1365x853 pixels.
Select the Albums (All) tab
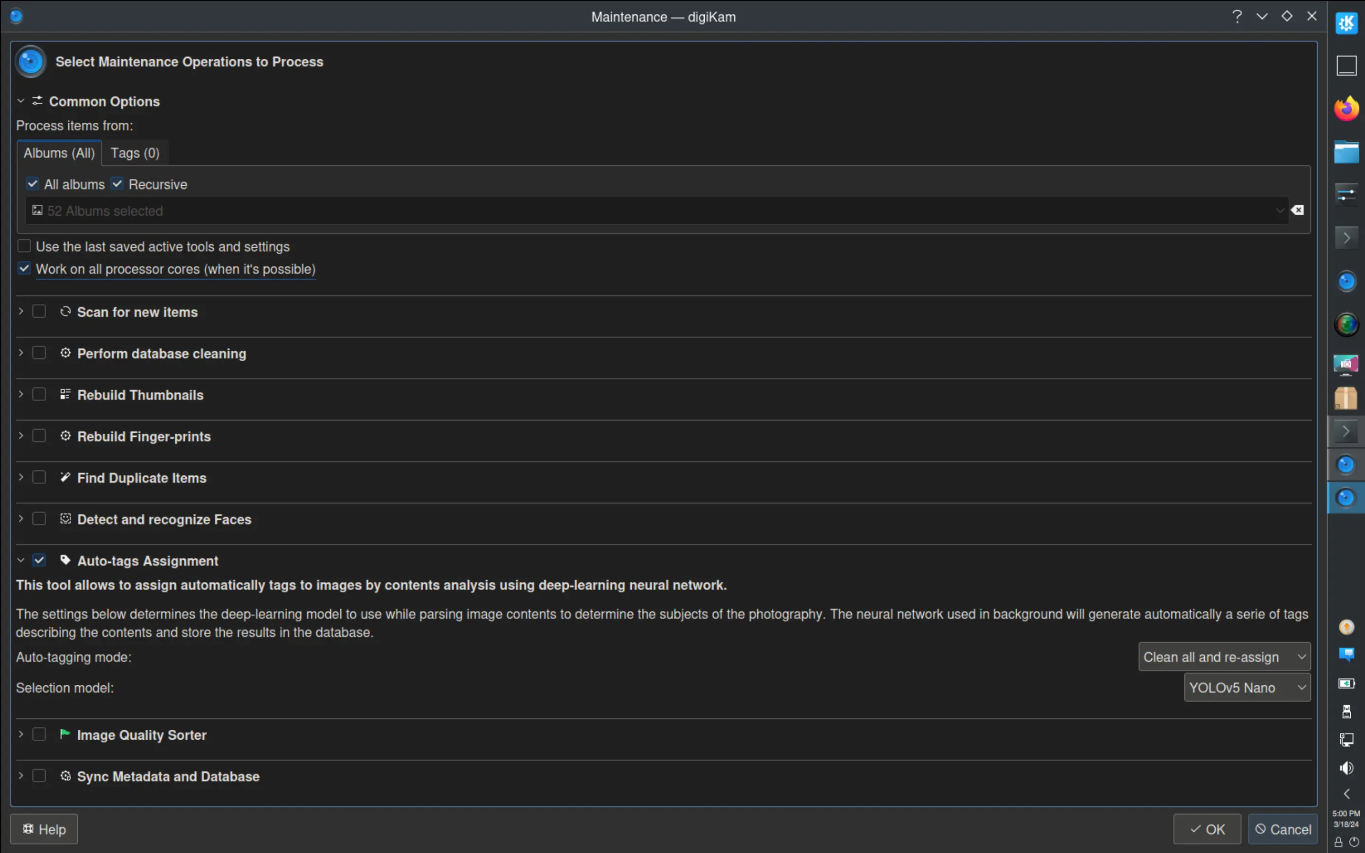click(59, 152)
